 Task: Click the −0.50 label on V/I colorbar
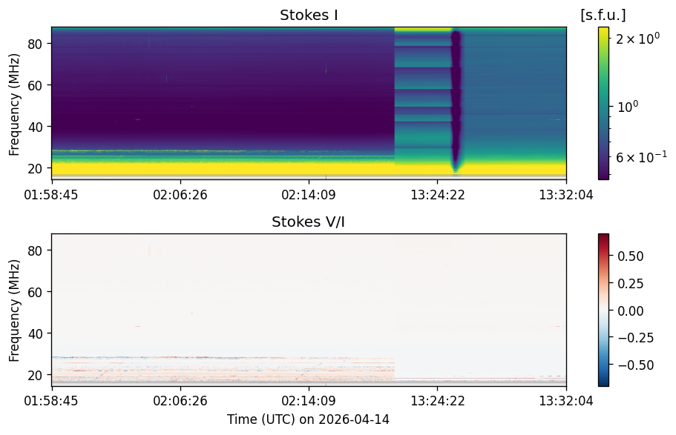tap(636, 365)
